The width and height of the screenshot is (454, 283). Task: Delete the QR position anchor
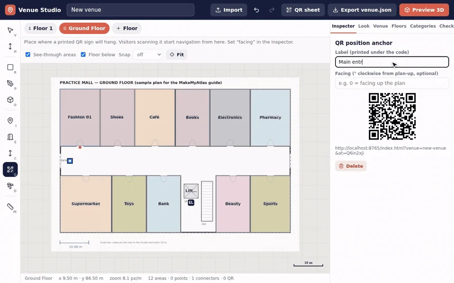(x=351, y=166)
